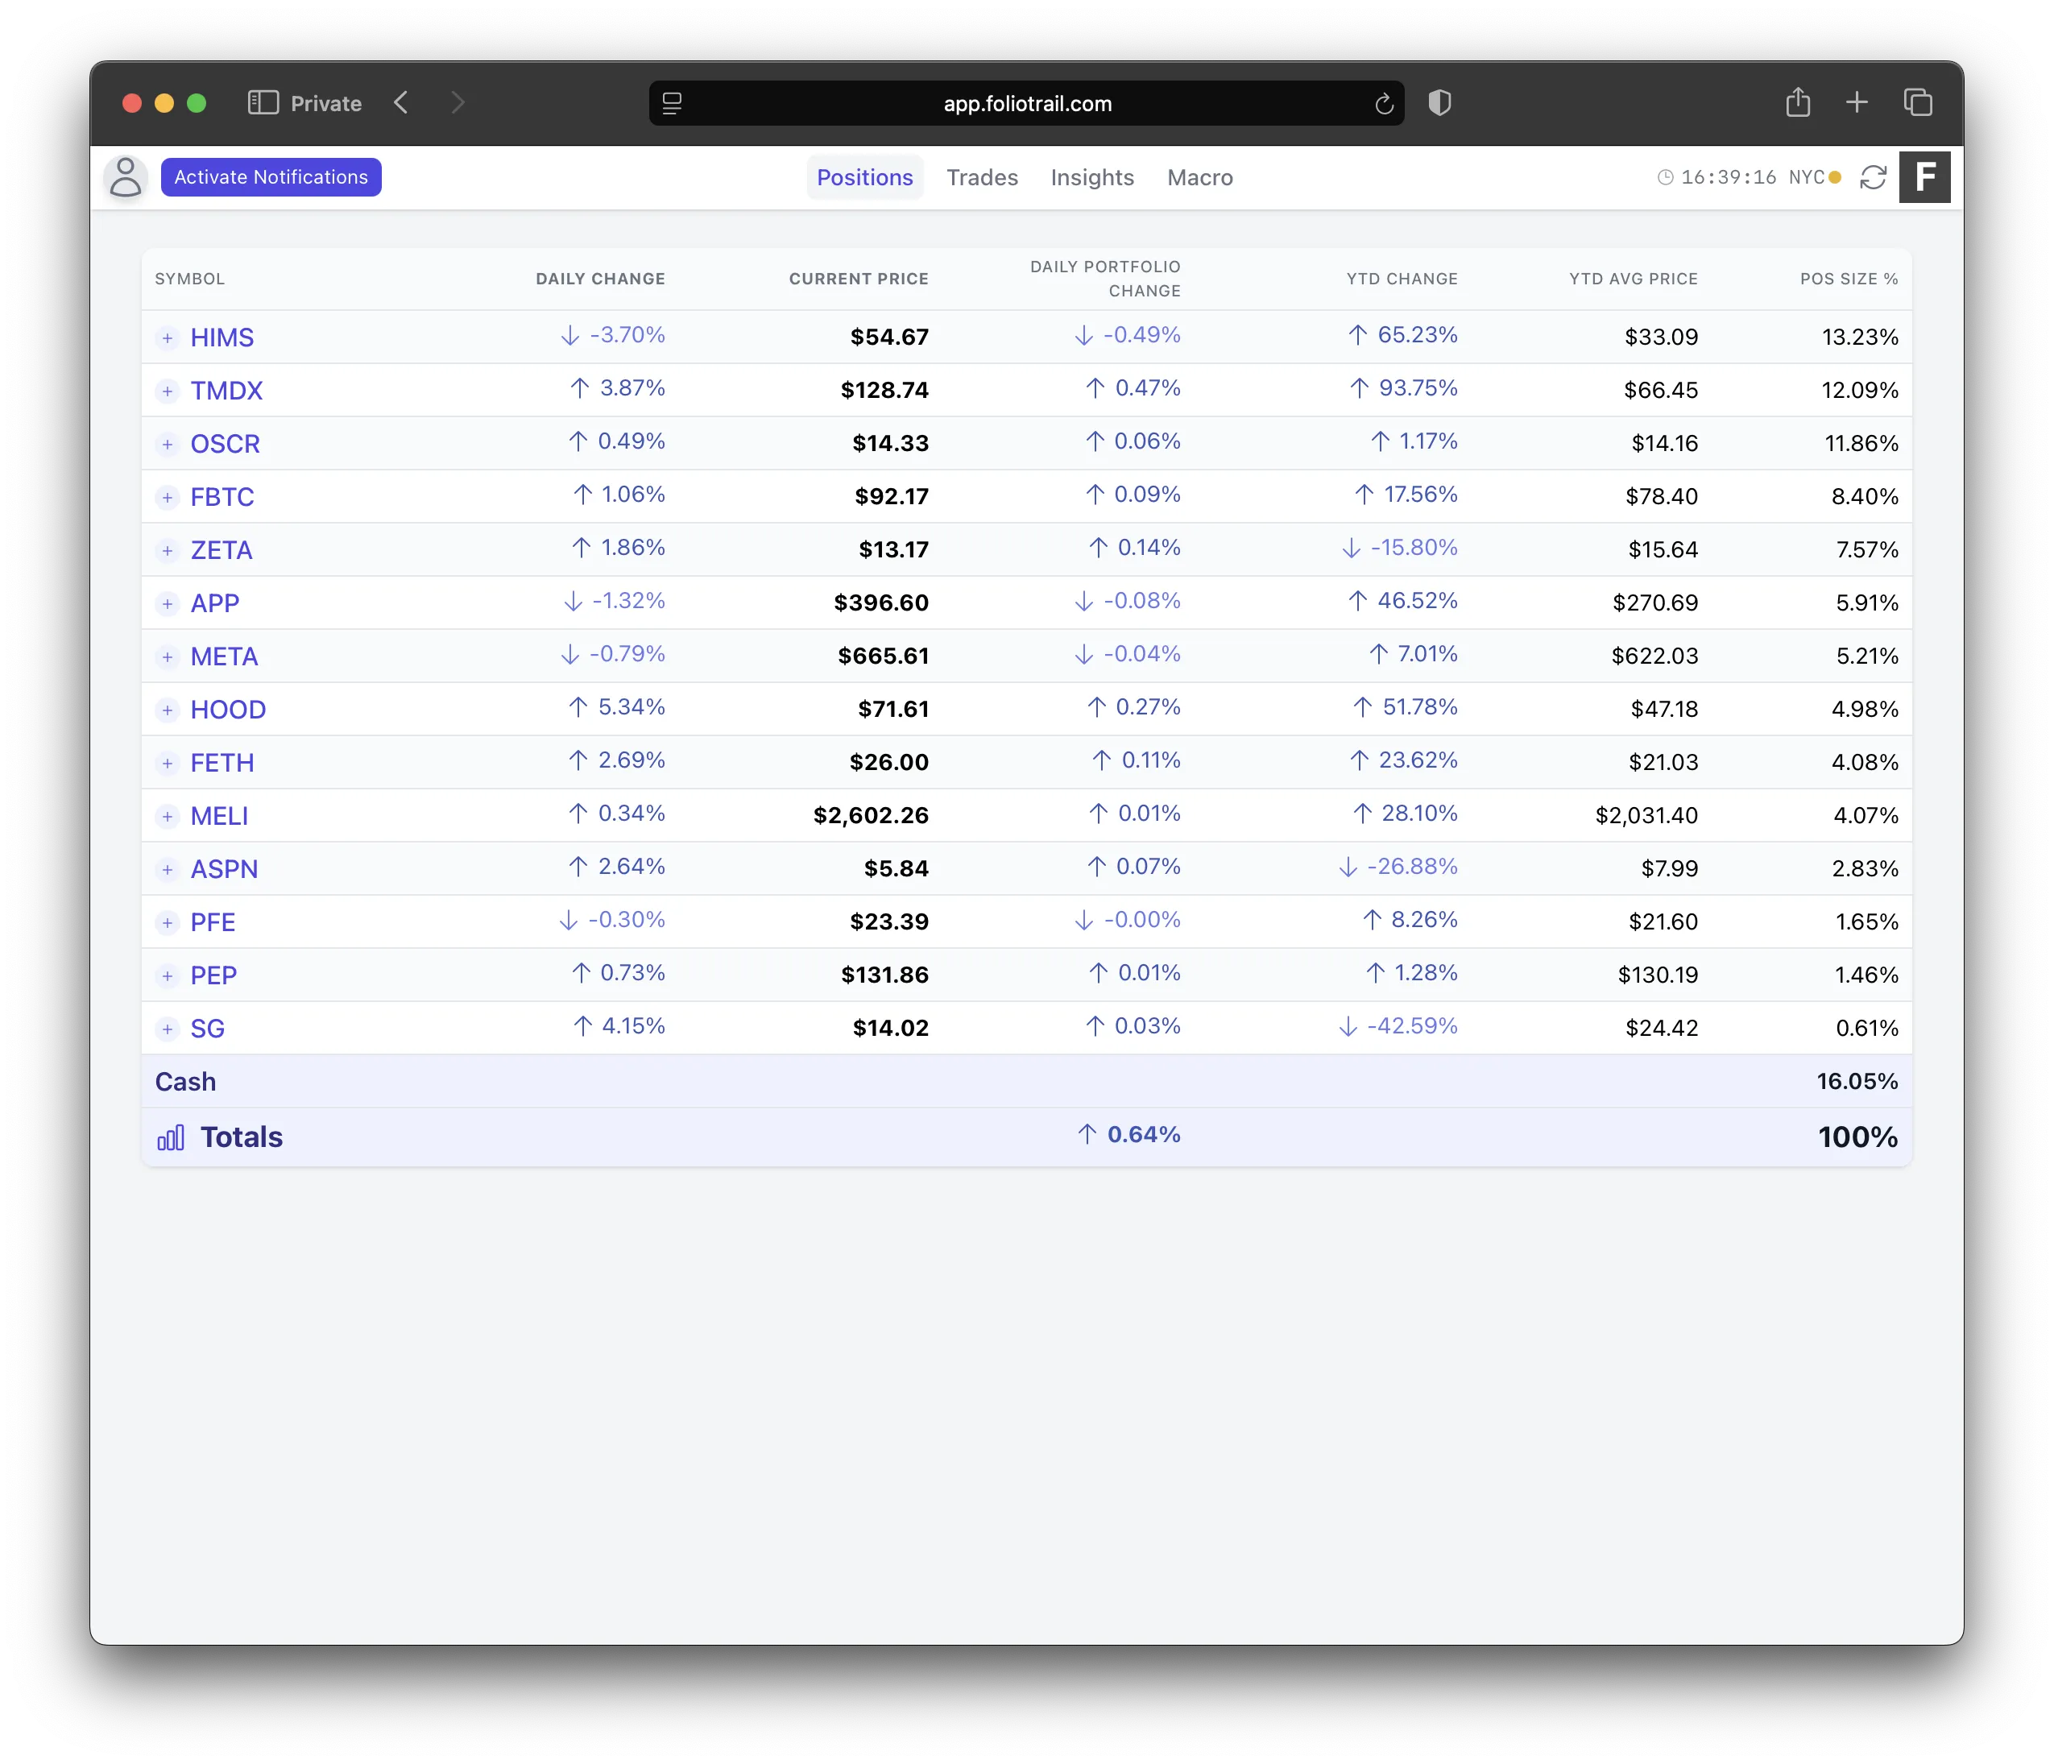Image resolution: width=2054 pixels, height=1764 pixels.
Task: Sort by the YTD Avg Price header
Action: 1633,280
